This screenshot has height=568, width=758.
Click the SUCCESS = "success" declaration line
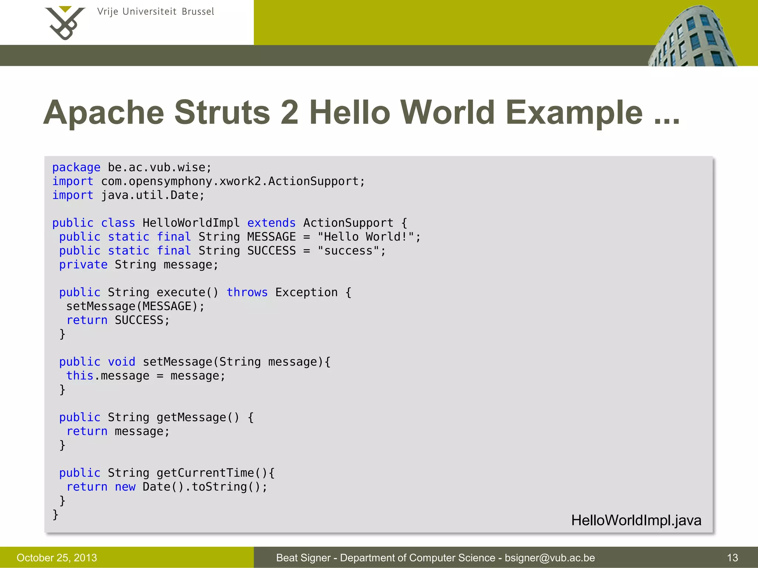click(x=222, y=251)
